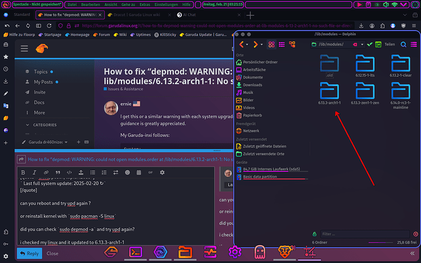The image size is (421, 263).
Task: Open Dolphin search magnifier
Action: (x=403, y=45)
